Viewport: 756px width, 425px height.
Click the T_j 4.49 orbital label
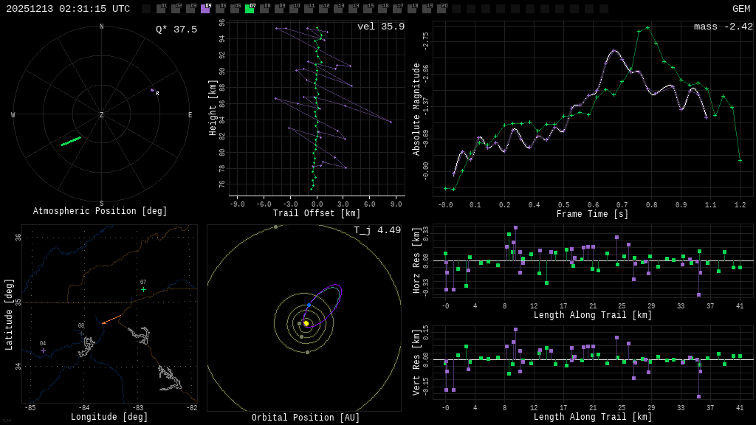377,230
